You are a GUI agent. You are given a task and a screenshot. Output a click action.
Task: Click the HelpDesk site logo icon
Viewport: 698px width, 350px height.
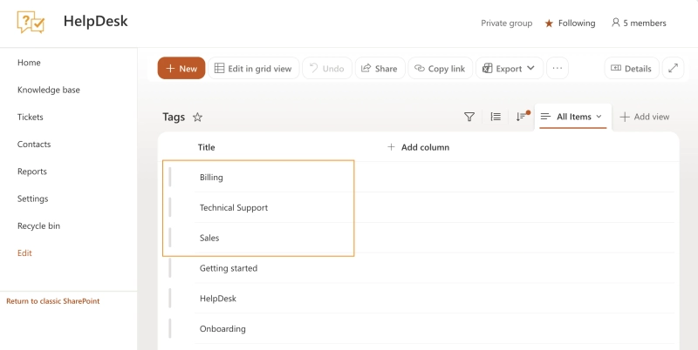pyautogui.click(x=31, y=22)
